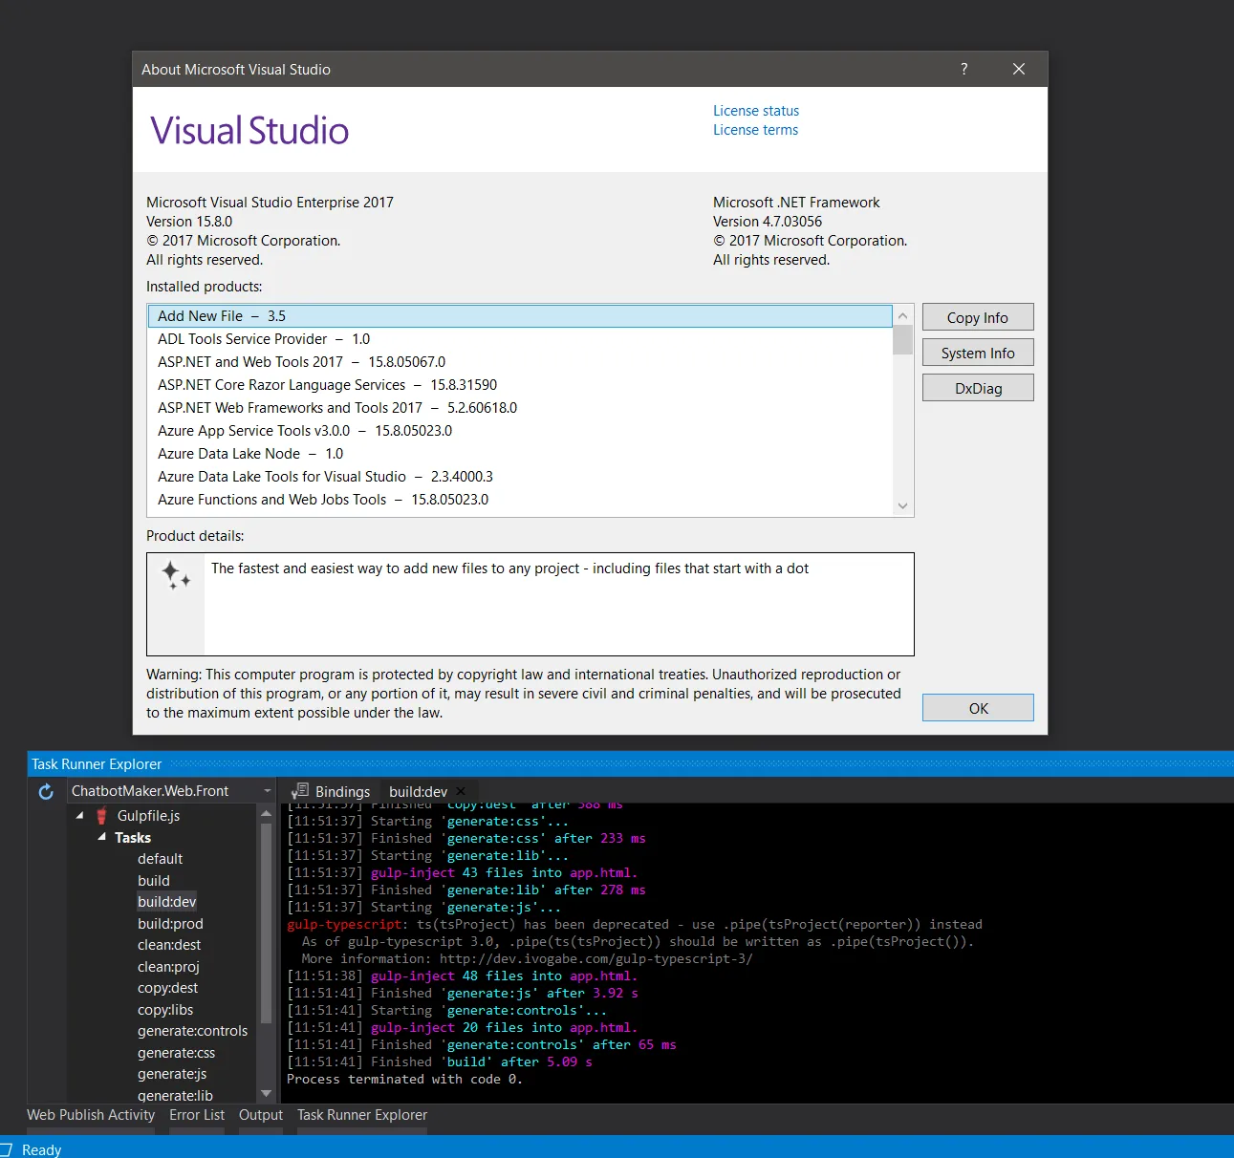Open the Error List tab
Image resolution: width=1234 pixels, height=1158 pixels.
click(197, 1115)
